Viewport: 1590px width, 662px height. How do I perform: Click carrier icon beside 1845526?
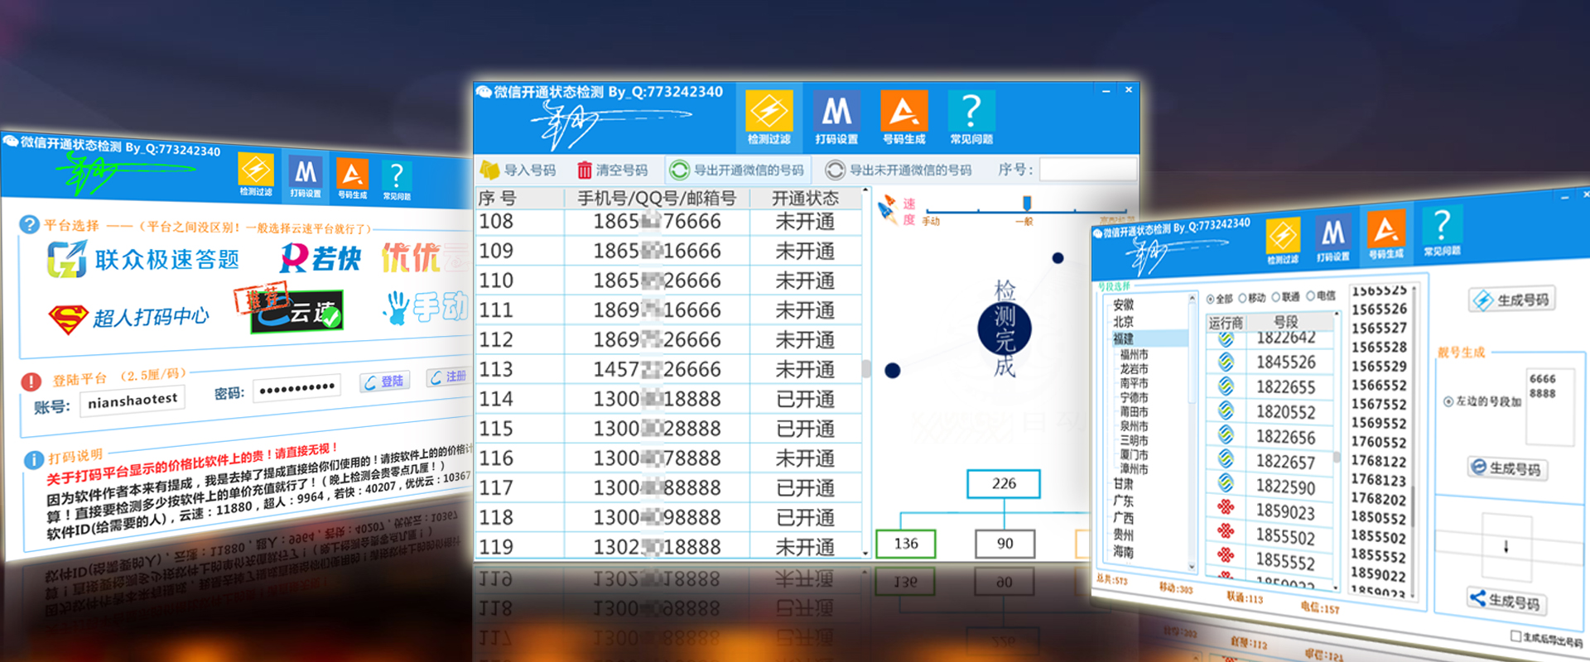[1226, 362]
